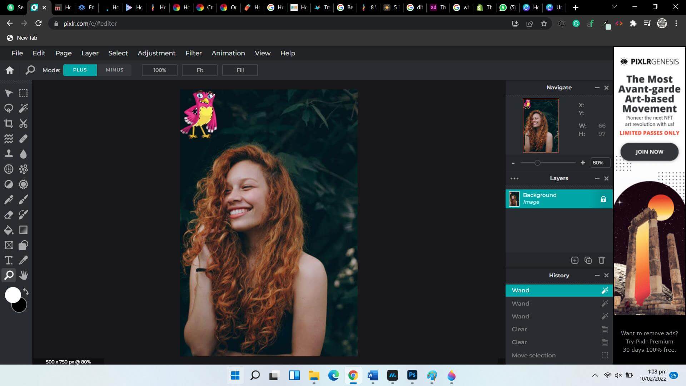Expand layer options with ellipsis

click(x=514, y=178)
